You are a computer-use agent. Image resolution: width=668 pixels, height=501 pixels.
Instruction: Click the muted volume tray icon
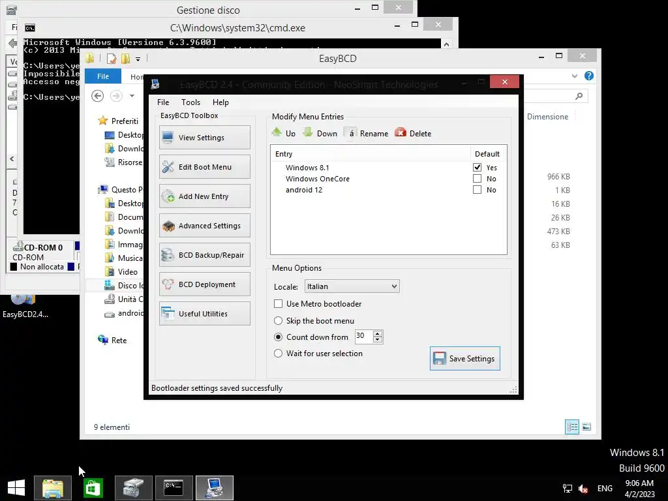(x=583, y=488)
